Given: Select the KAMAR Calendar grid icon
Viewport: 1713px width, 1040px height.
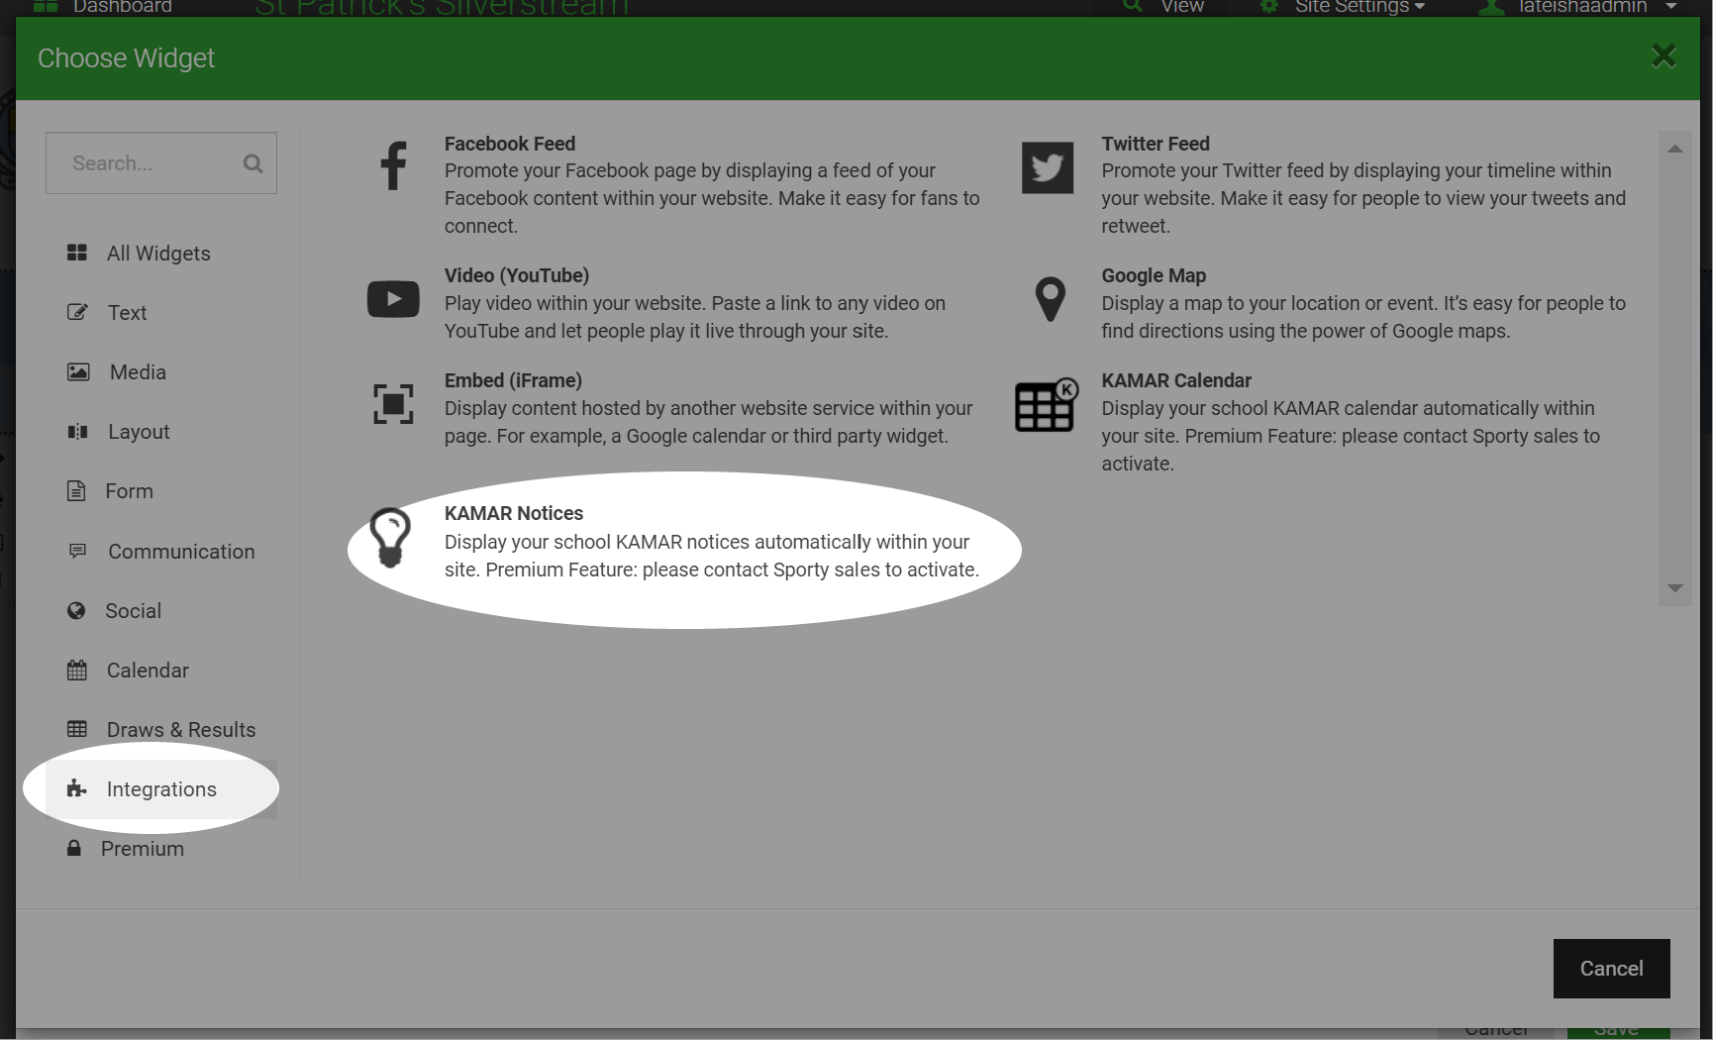Looking at the screenshot, I should click(x=1047, y=404).
